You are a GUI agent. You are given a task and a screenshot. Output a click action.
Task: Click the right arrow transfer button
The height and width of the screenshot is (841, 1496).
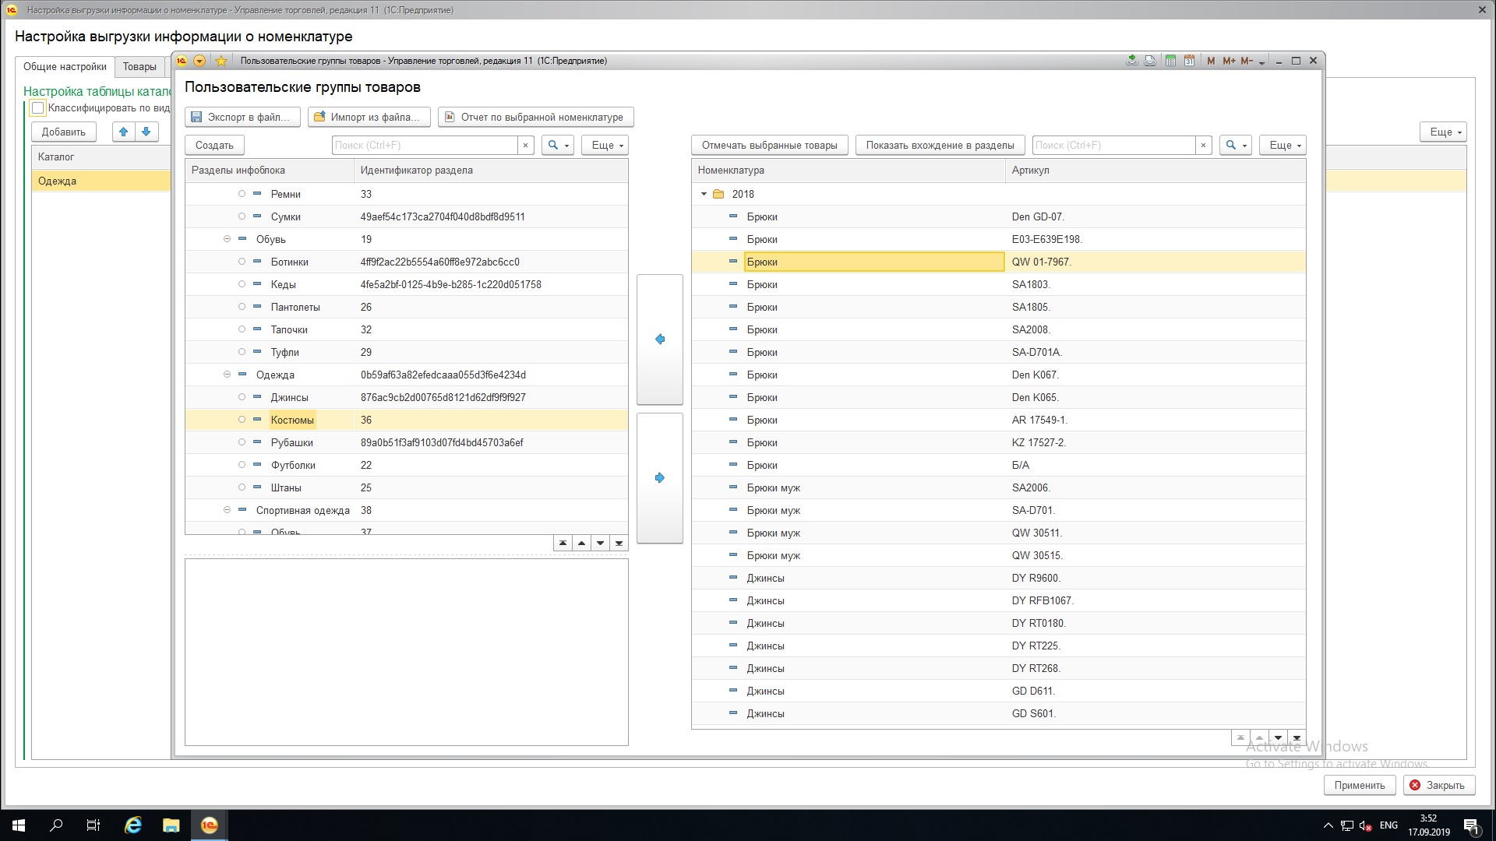(x=660, y=478)
